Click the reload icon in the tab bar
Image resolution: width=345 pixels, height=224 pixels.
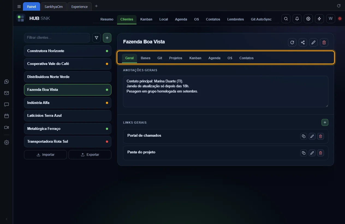click(x=339, y=6)
